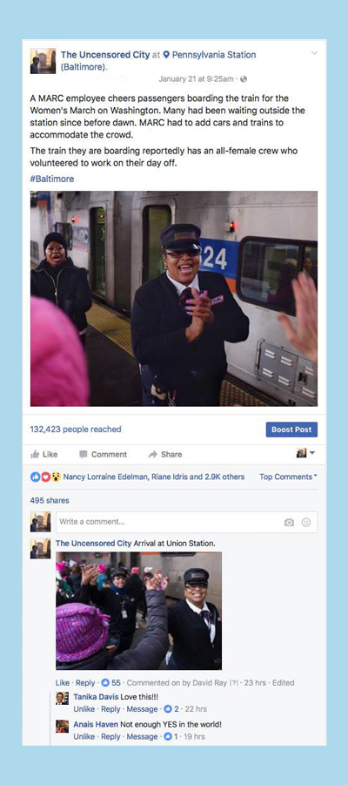Viewport: 348px width, 785px height.
Task: Click Reply under Tanika Davis comment
Action: (110, 709)
